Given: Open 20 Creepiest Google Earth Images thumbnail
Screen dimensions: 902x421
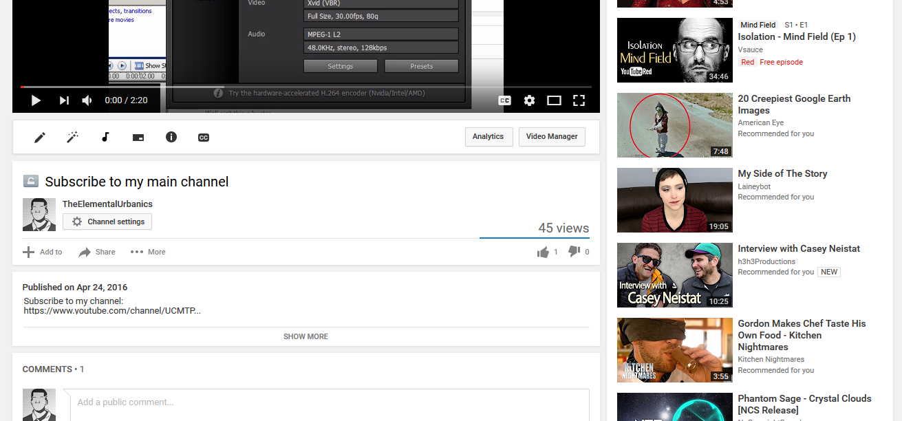Looking at the screenshot, I should pyautogui.click(x=675, y=125).
